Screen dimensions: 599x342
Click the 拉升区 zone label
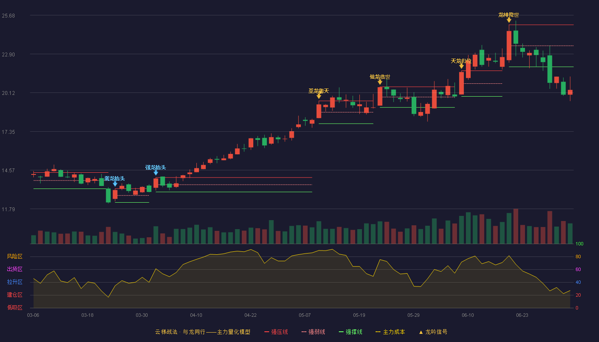click(x=15, y=282)
